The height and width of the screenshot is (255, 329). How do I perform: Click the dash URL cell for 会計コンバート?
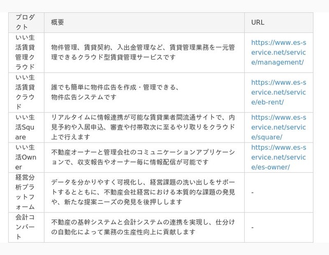tap(279, 227)
